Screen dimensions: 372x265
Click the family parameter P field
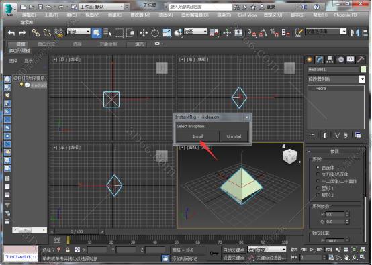pos(335,214)
